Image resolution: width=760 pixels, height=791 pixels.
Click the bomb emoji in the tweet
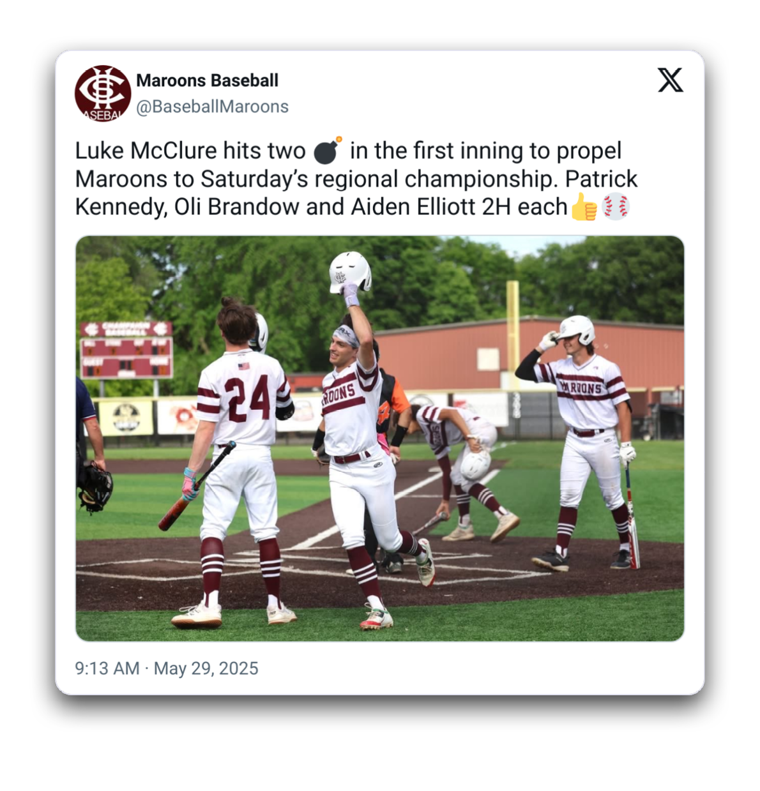tap(328, 151)
